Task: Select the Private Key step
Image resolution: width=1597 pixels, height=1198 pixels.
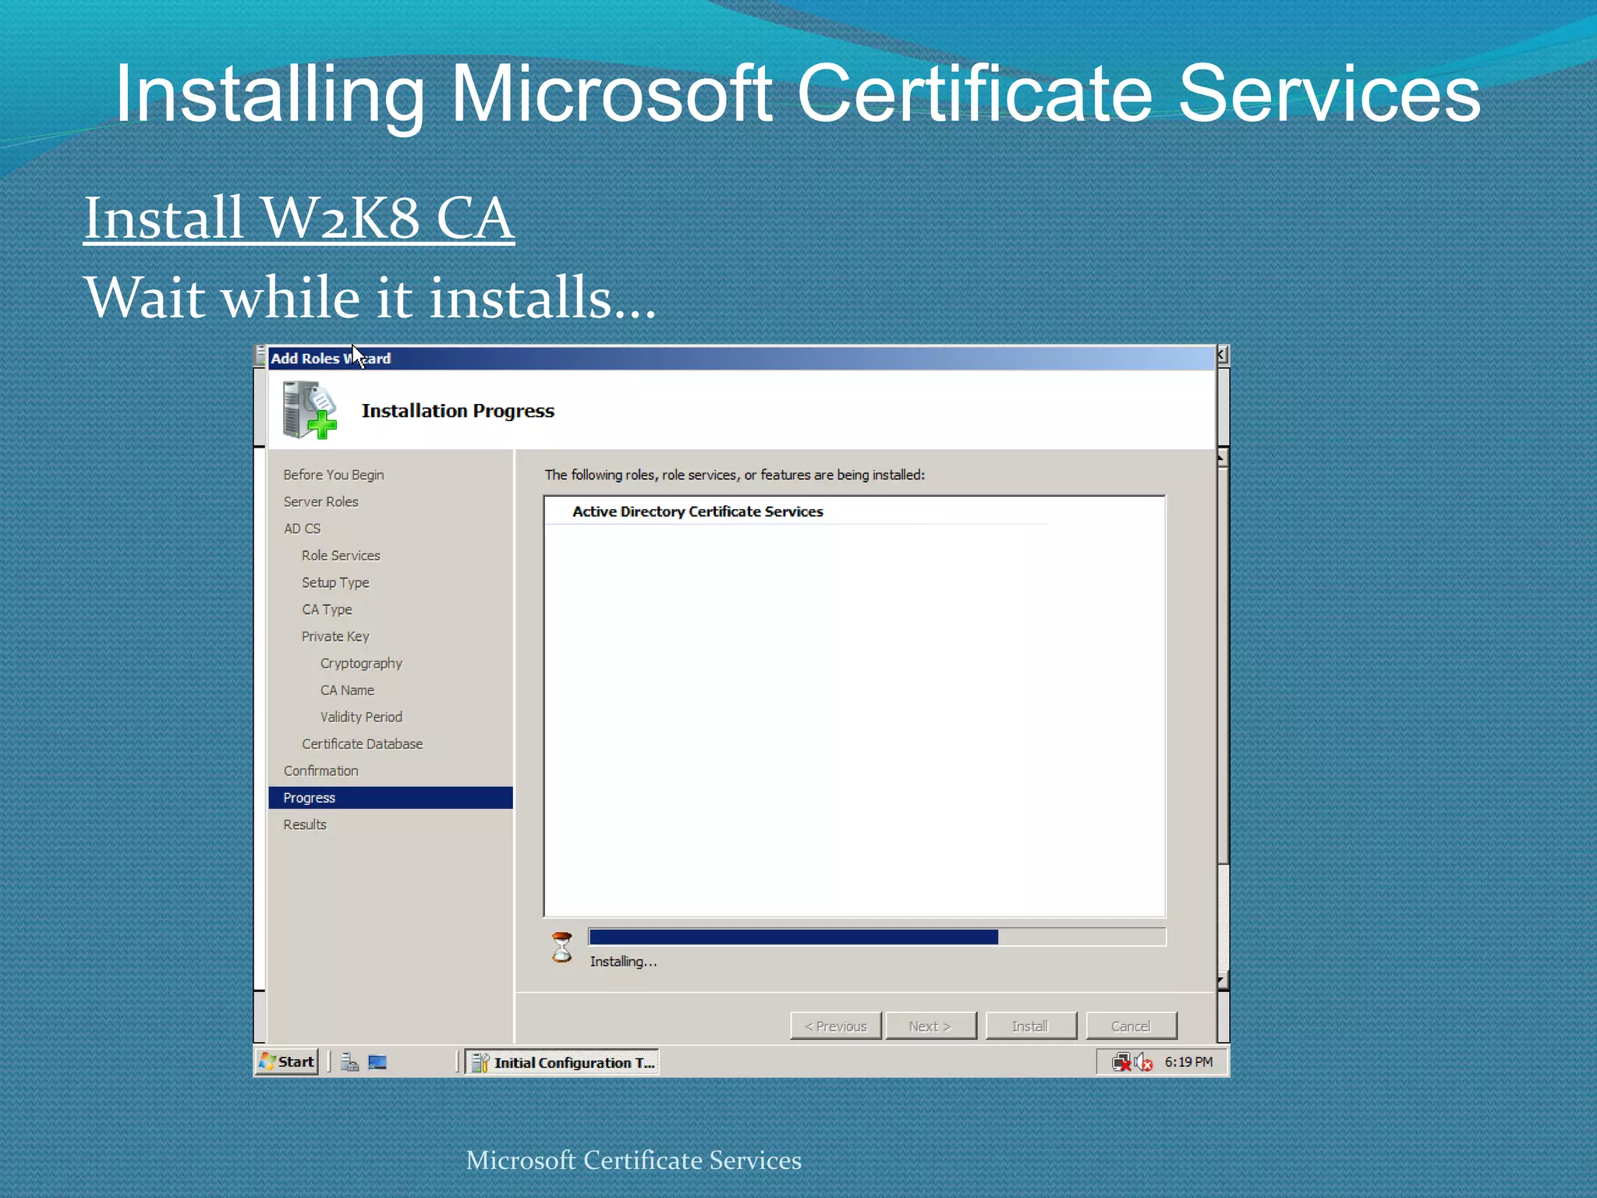Action: 335,636
